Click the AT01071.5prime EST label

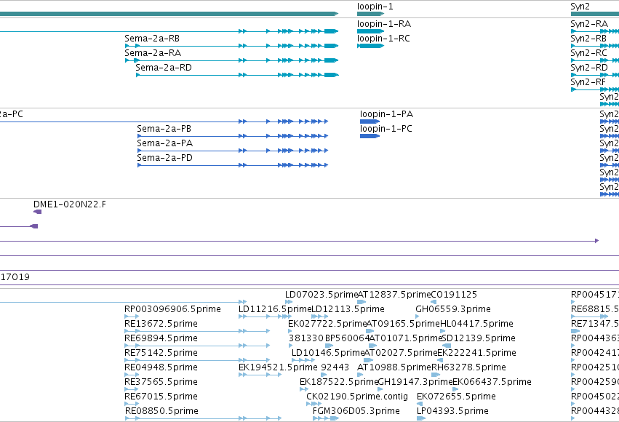coord(405,339)
